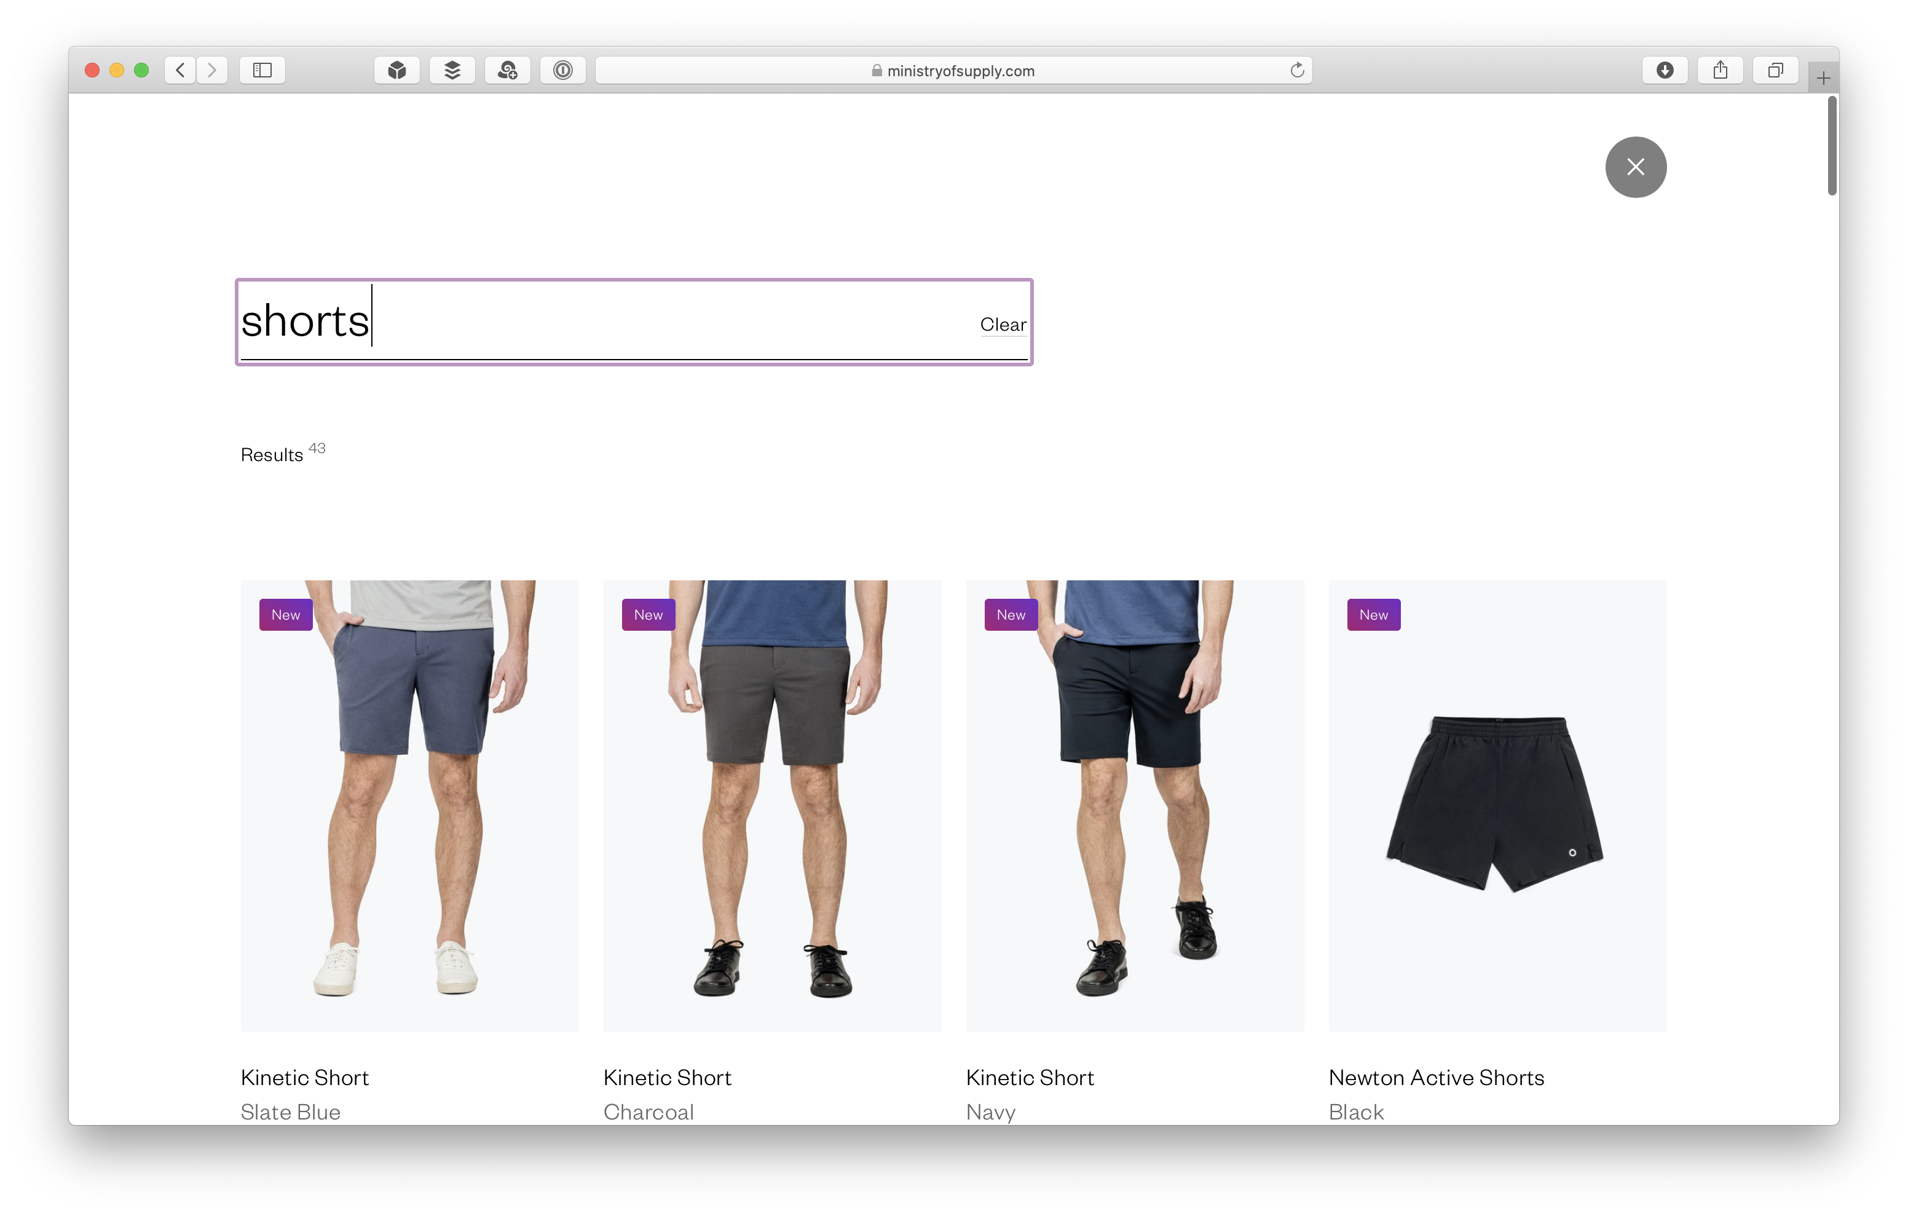
Task: Click the lock icon in address bar
Action: click(x=877, y=71)
